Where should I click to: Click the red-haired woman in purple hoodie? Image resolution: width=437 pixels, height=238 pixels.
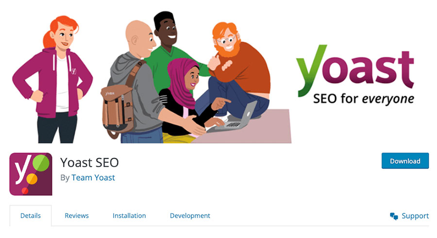point(53,80)
